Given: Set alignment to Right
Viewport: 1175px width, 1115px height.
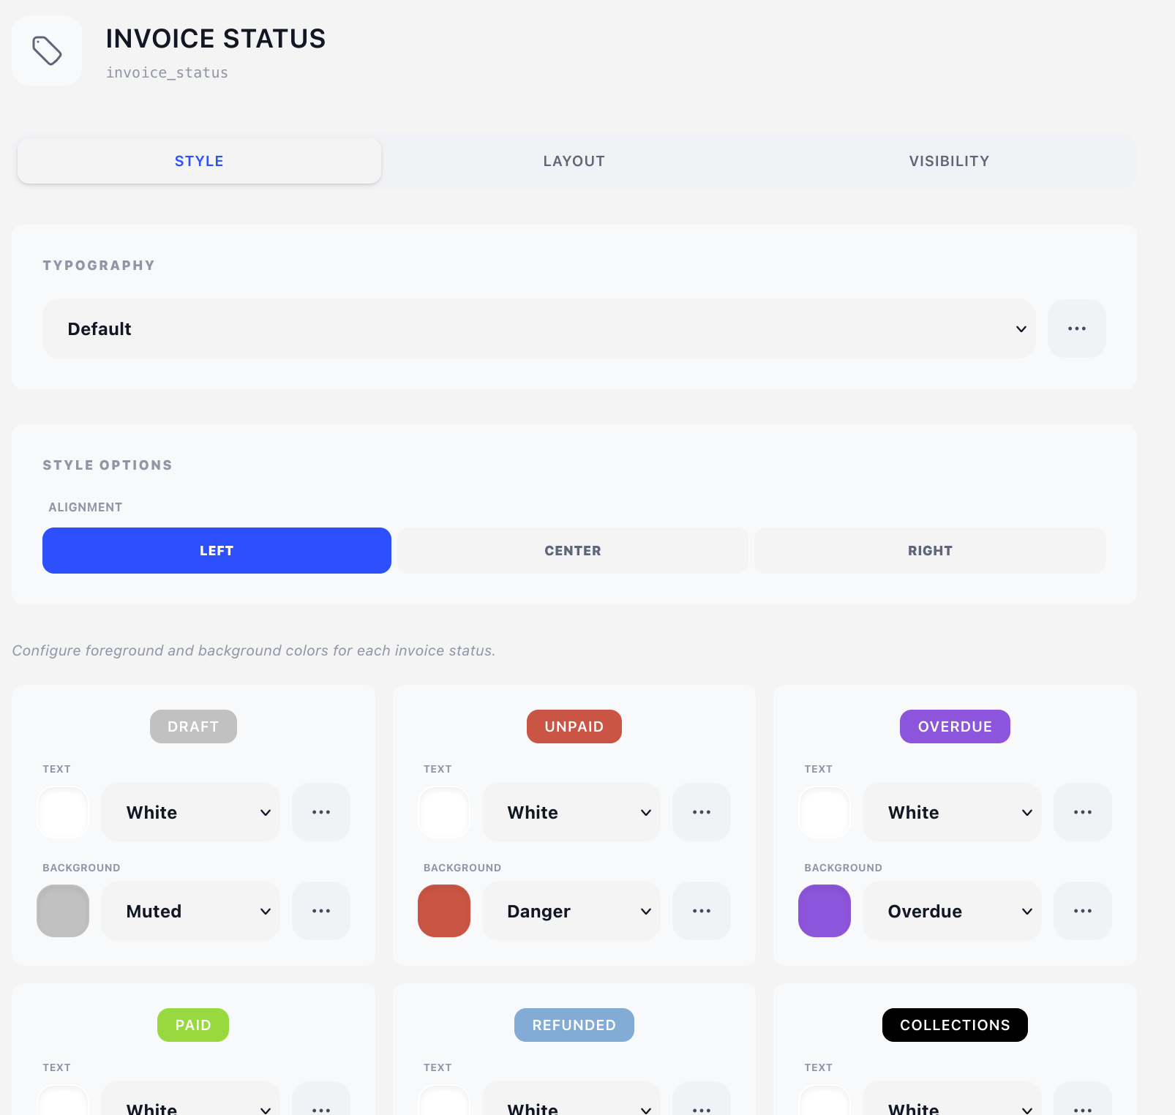Looking at the screenshot, I should pos(930,550).
